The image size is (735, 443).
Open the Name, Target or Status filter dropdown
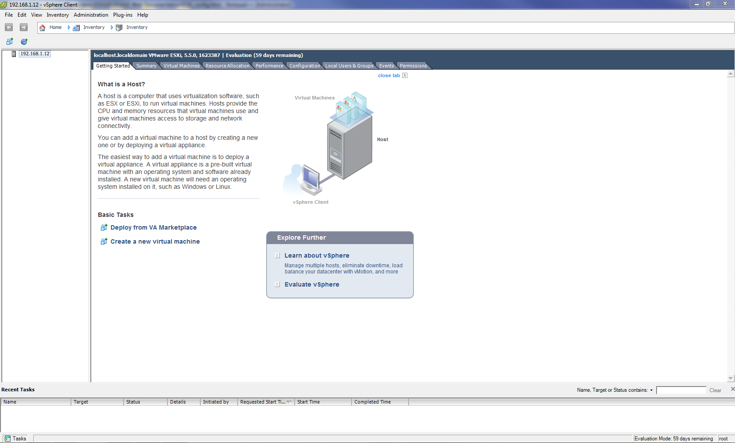coord(651,390)
